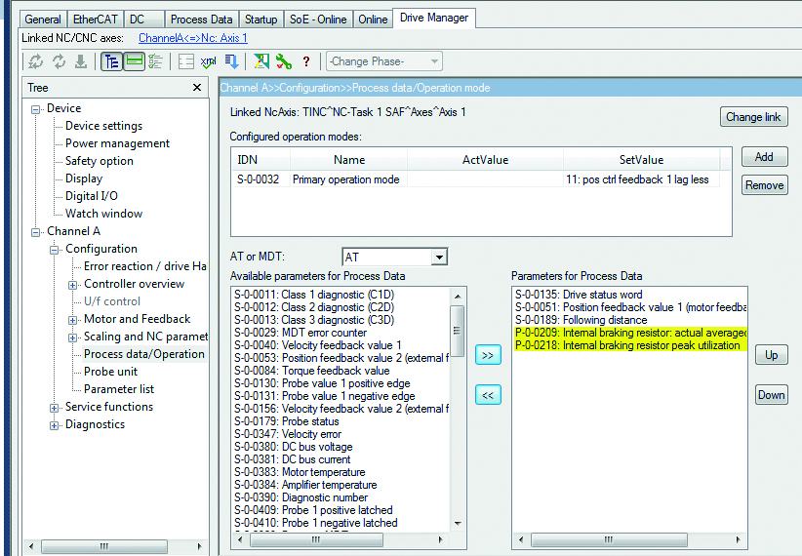The image size is (802, 556).
Task: Open the Process Data tab
Action: coord(202,20)
